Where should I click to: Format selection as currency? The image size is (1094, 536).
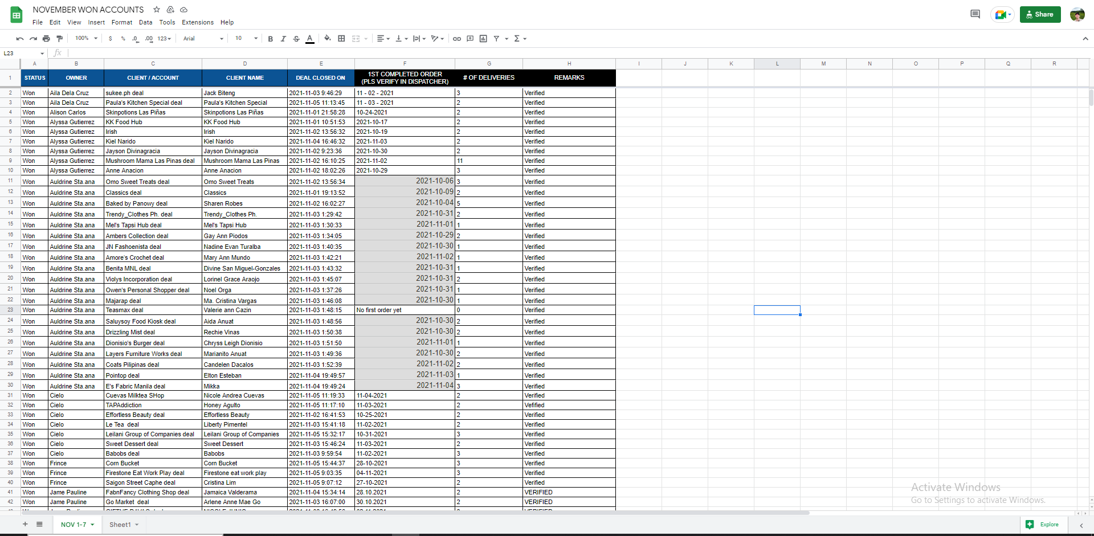click(110, 39)
